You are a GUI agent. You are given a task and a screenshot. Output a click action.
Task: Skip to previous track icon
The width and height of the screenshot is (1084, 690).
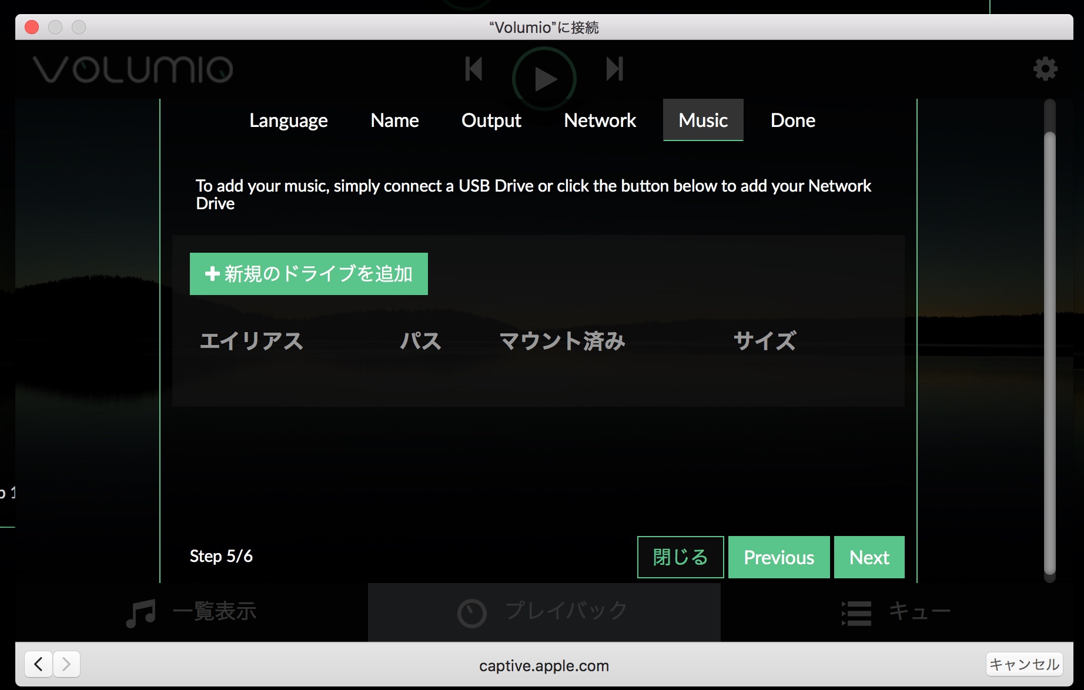[x=473, y=69]
